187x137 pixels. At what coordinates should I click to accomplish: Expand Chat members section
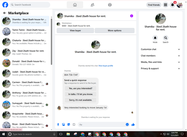(x=160, y=56)
